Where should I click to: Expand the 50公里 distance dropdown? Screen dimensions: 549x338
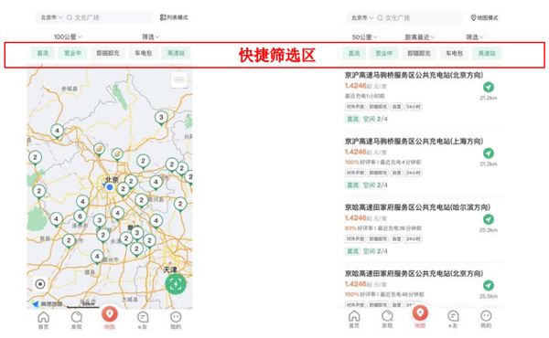coord(364,37)
